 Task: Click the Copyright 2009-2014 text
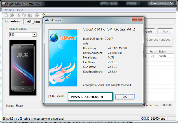point(107,85)
